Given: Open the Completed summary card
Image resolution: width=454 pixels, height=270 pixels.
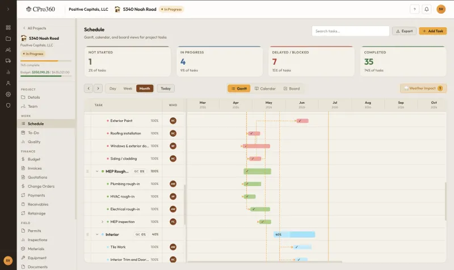Looking at the screenshot, I should point(403,61).
